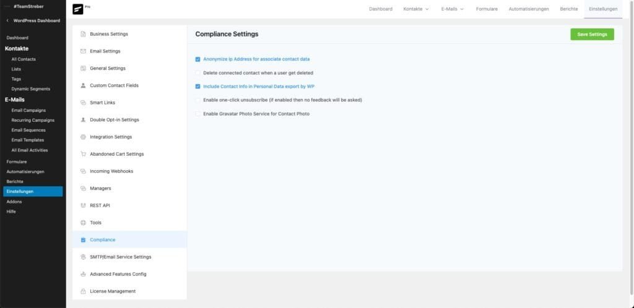
Task: Click the Save Settings button
Action: click(592, 34)
